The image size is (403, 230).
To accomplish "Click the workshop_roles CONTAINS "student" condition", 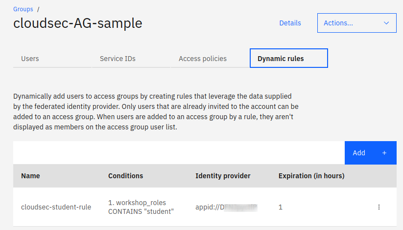I will (x=141, y=207).
